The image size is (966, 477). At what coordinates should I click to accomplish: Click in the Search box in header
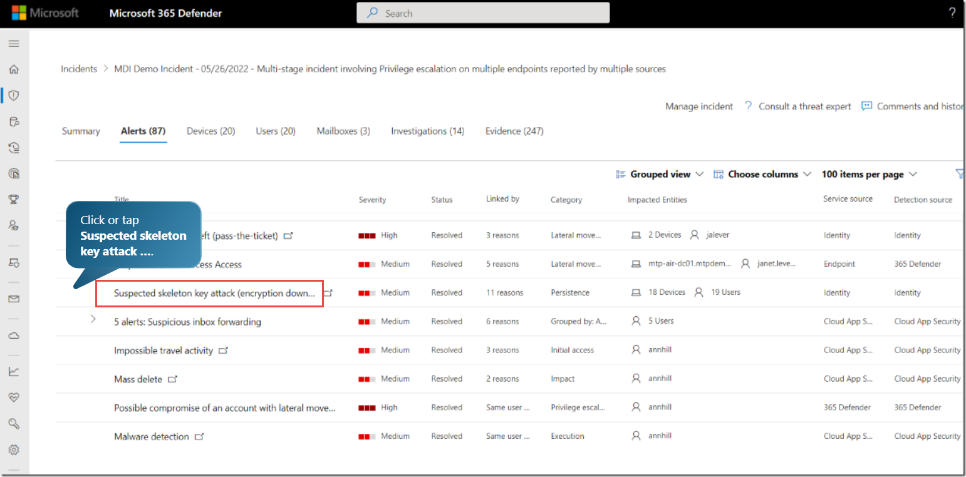coord(483,13)
